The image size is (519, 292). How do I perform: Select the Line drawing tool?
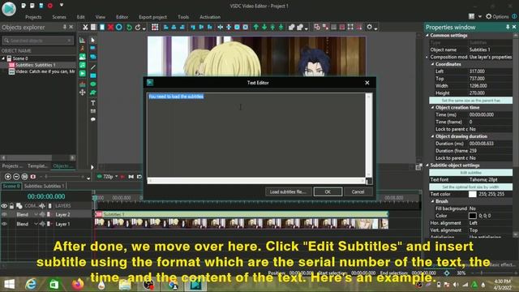[x=93, y=67]
